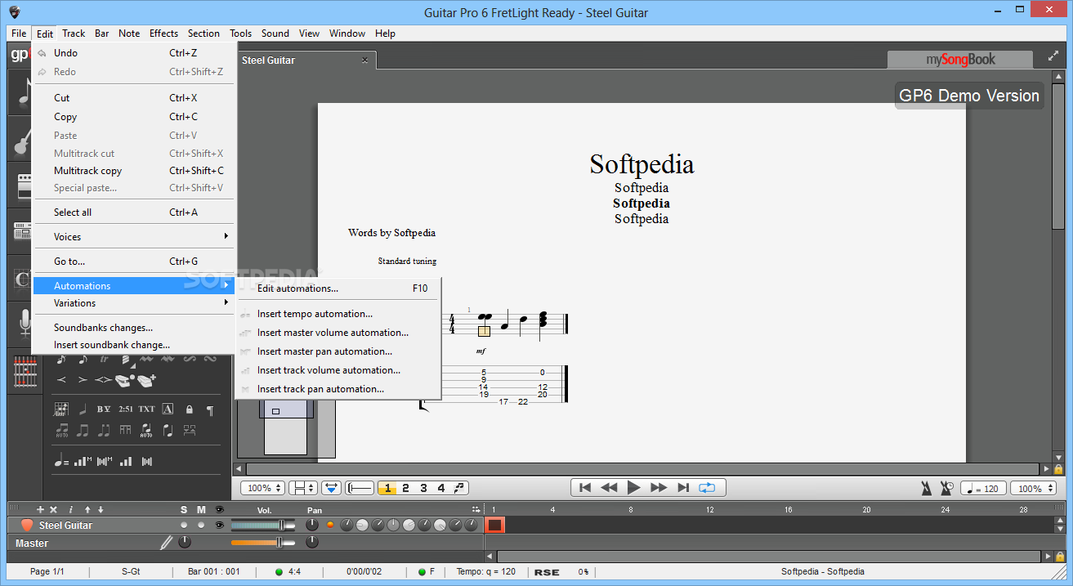Click Play button in transport
The height and width of the screenshot is (586, 1073).
click(633, 488)
